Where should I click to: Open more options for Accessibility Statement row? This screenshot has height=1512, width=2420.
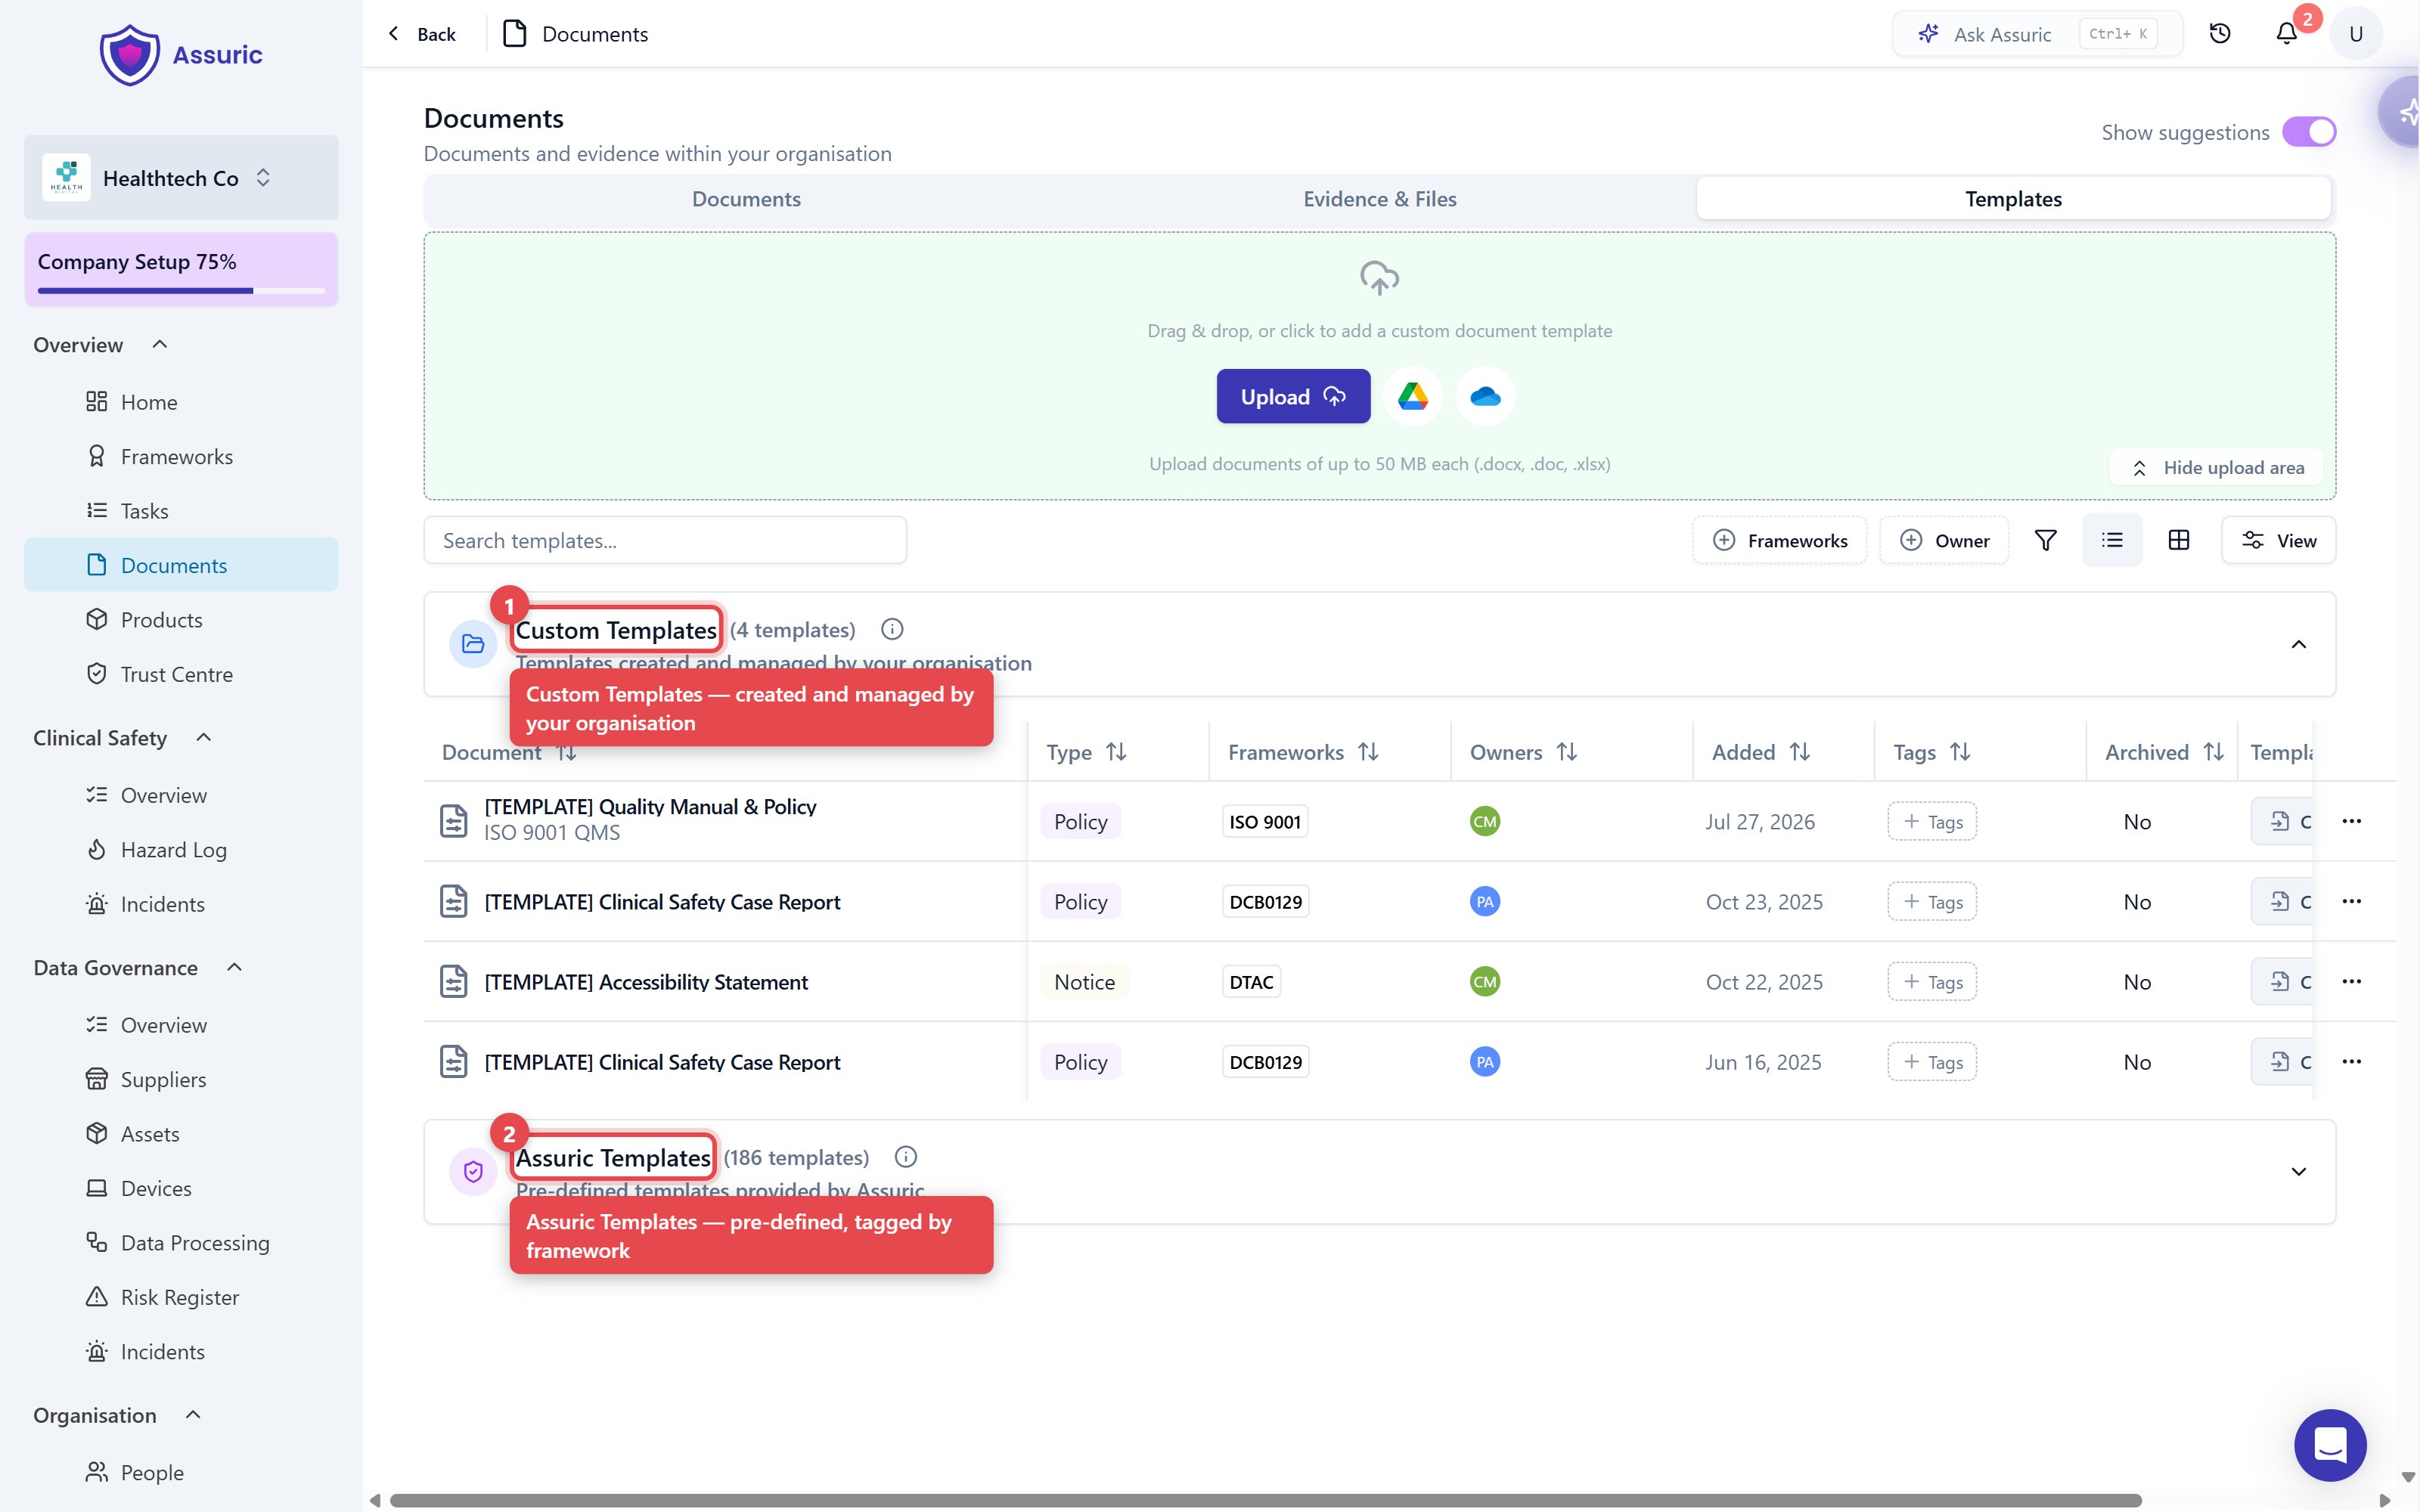pos(2351,982)
